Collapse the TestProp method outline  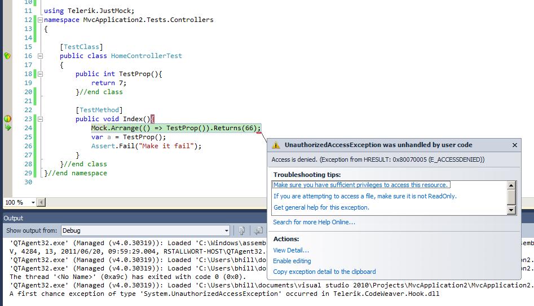(40, 74)
